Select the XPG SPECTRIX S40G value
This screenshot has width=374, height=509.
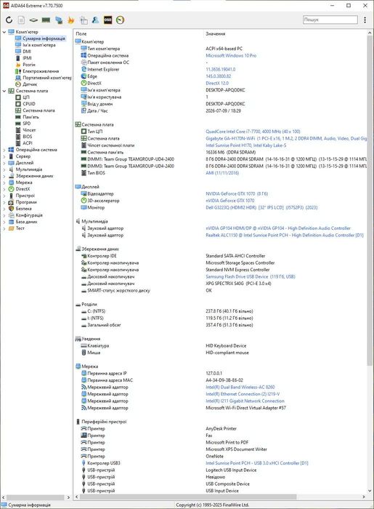[238, 284]
